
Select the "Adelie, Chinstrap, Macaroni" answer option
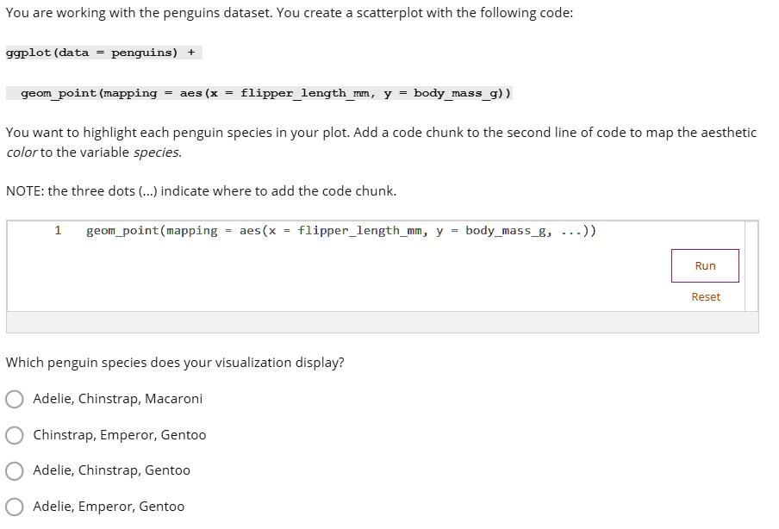[14, 399]
